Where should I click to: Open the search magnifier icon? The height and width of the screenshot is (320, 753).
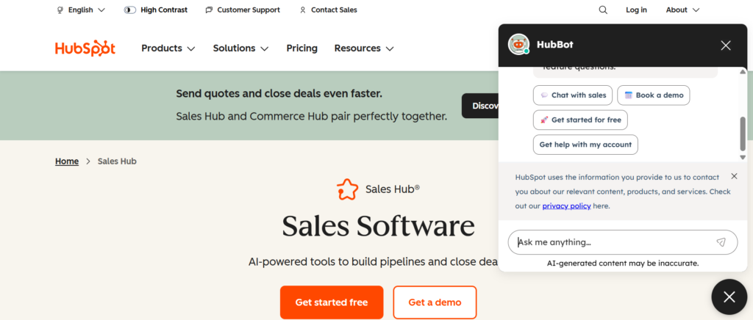pyautogui.click(x=603, y=10)
